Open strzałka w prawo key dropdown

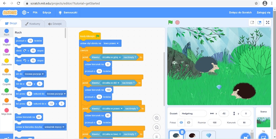[x=112, y=109]
